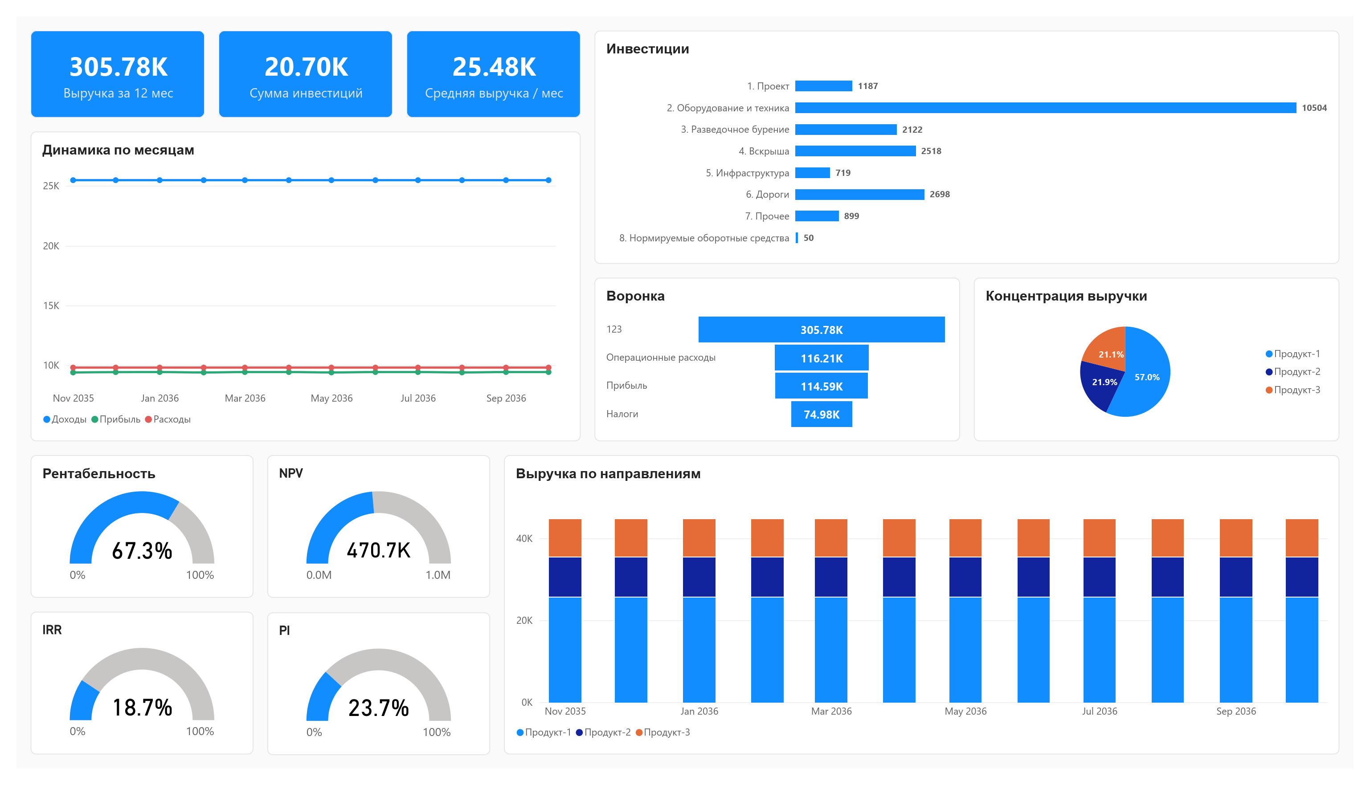1370x785 pixels.
Task: Click the Динамика по месяцам chart title
Action: point(118,150)
